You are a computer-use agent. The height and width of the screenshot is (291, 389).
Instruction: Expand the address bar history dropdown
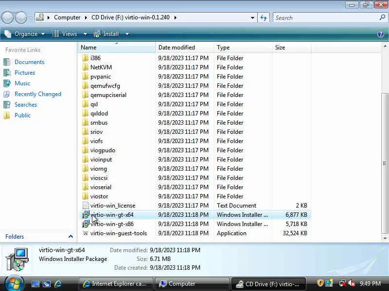252,18
